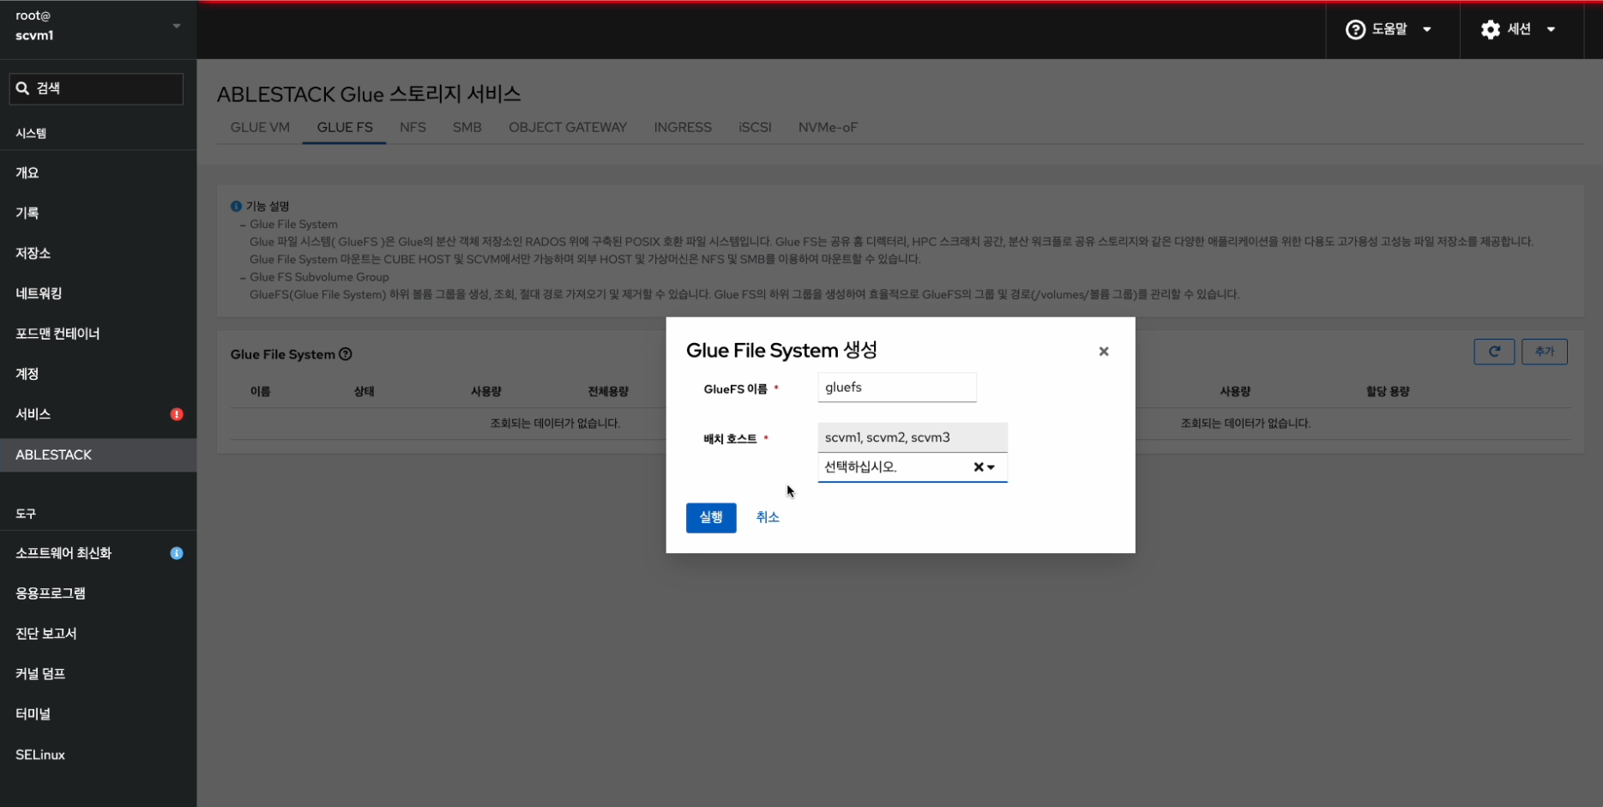This screenshot has width=1603, height=807.
Task: Click the search magnifier icon
Action: 23,88
